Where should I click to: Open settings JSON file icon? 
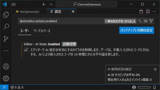tap(141, 11)
